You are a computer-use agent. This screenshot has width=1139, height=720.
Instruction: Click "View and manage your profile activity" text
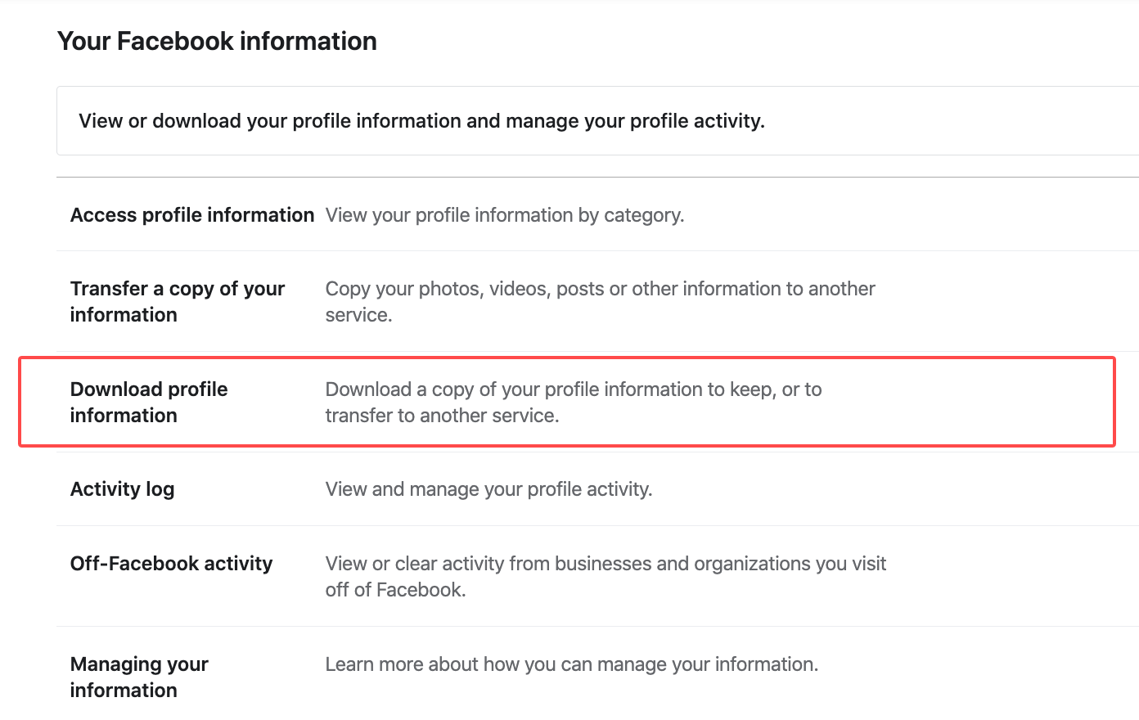tap(488, 489)
